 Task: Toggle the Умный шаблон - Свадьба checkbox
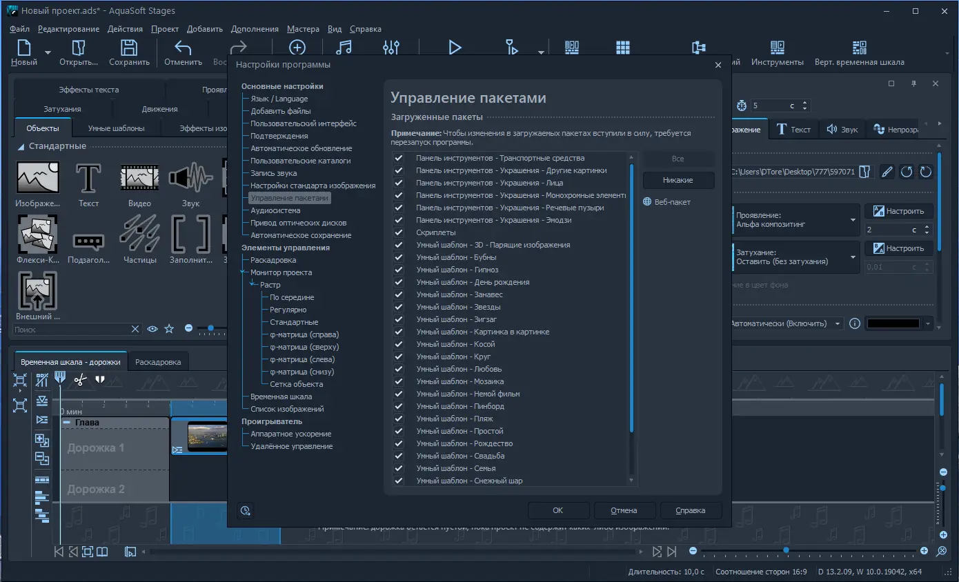pos(399,456)
